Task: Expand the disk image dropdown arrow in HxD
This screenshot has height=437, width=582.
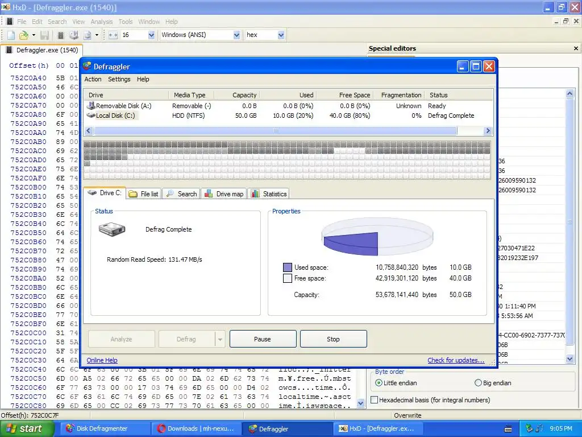Action: pos(97,35)
